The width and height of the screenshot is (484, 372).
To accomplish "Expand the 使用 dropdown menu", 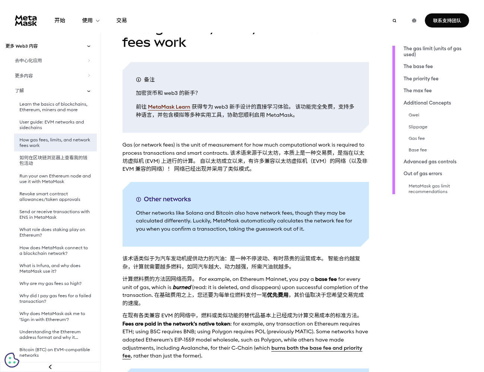I will pos(91,20).
